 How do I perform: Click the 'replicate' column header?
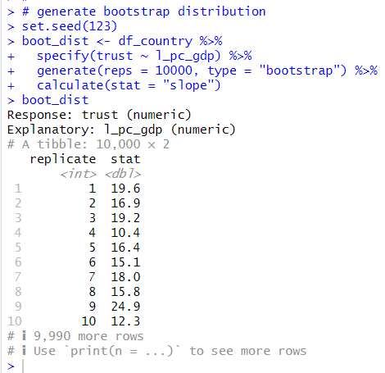(x=63, y=159)
